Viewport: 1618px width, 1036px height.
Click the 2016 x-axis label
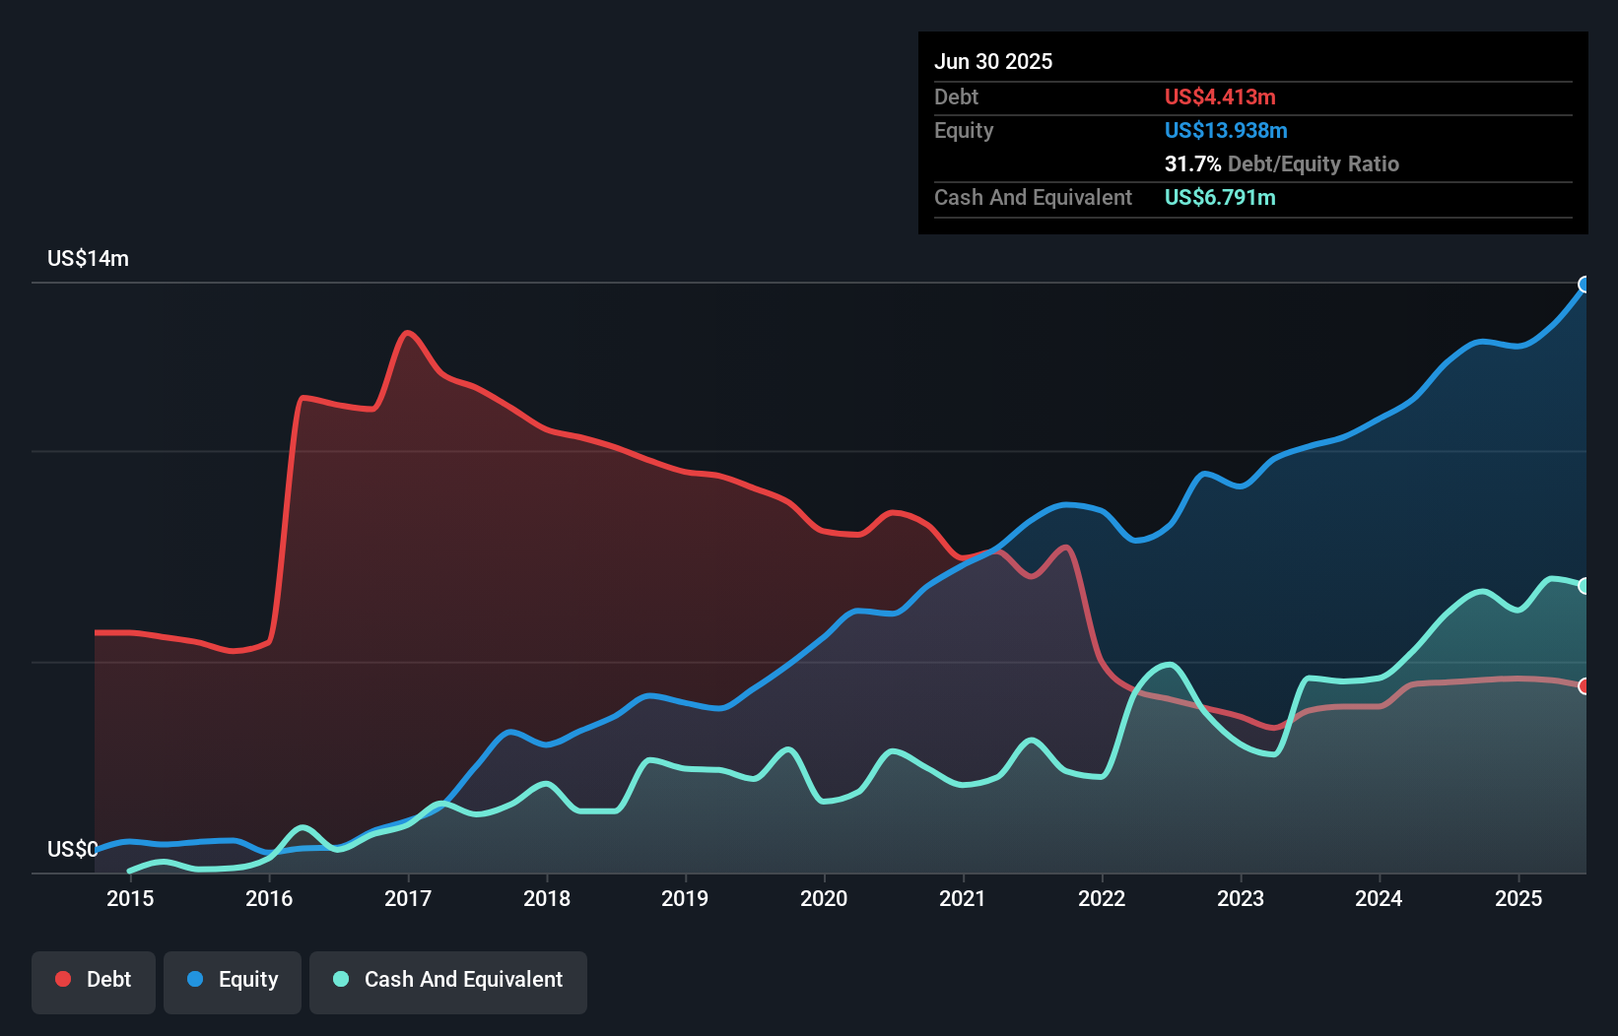tap(269, 898)
